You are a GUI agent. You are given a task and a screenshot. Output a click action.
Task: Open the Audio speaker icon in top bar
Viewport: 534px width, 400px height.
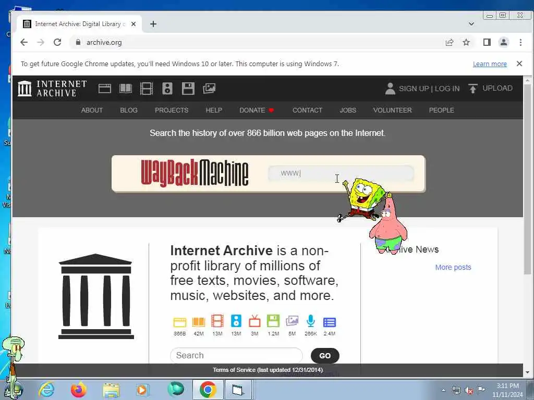167,89
